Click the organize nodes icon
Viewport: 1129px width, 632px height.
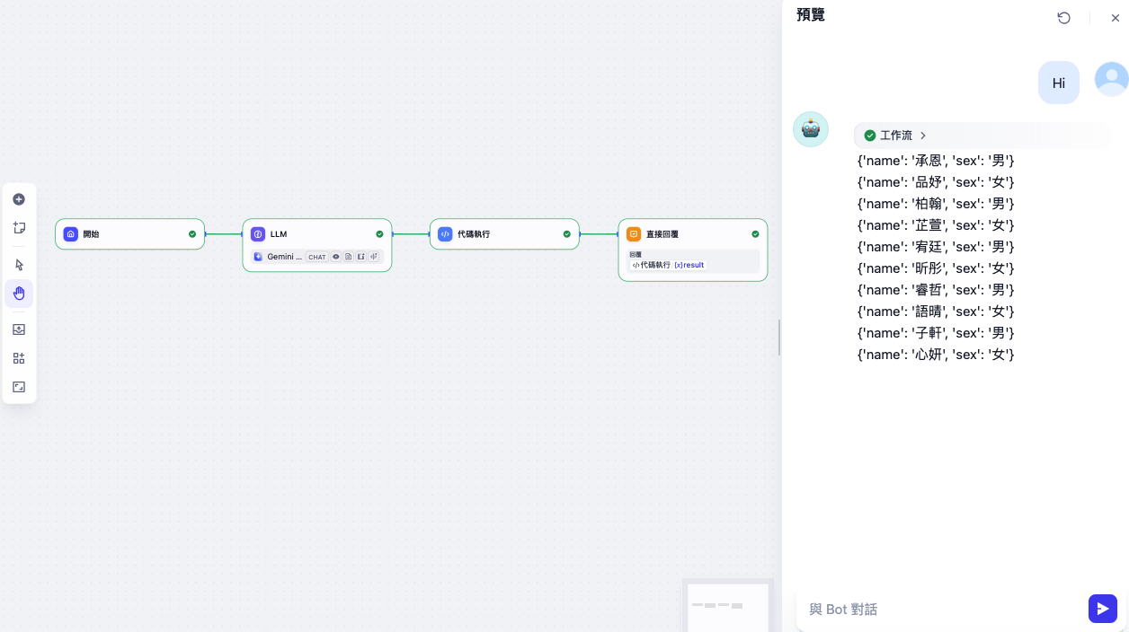[19, 358]
